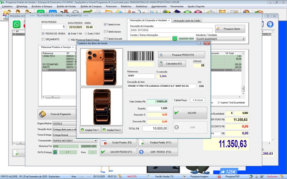287x179 pixels.
Task: Open the Ajuda e Suporte menu
Action: pos(196,6)
